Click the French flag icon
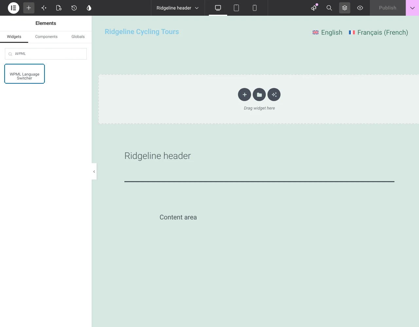This screenshot has height=327, width=419. point(352,32)
